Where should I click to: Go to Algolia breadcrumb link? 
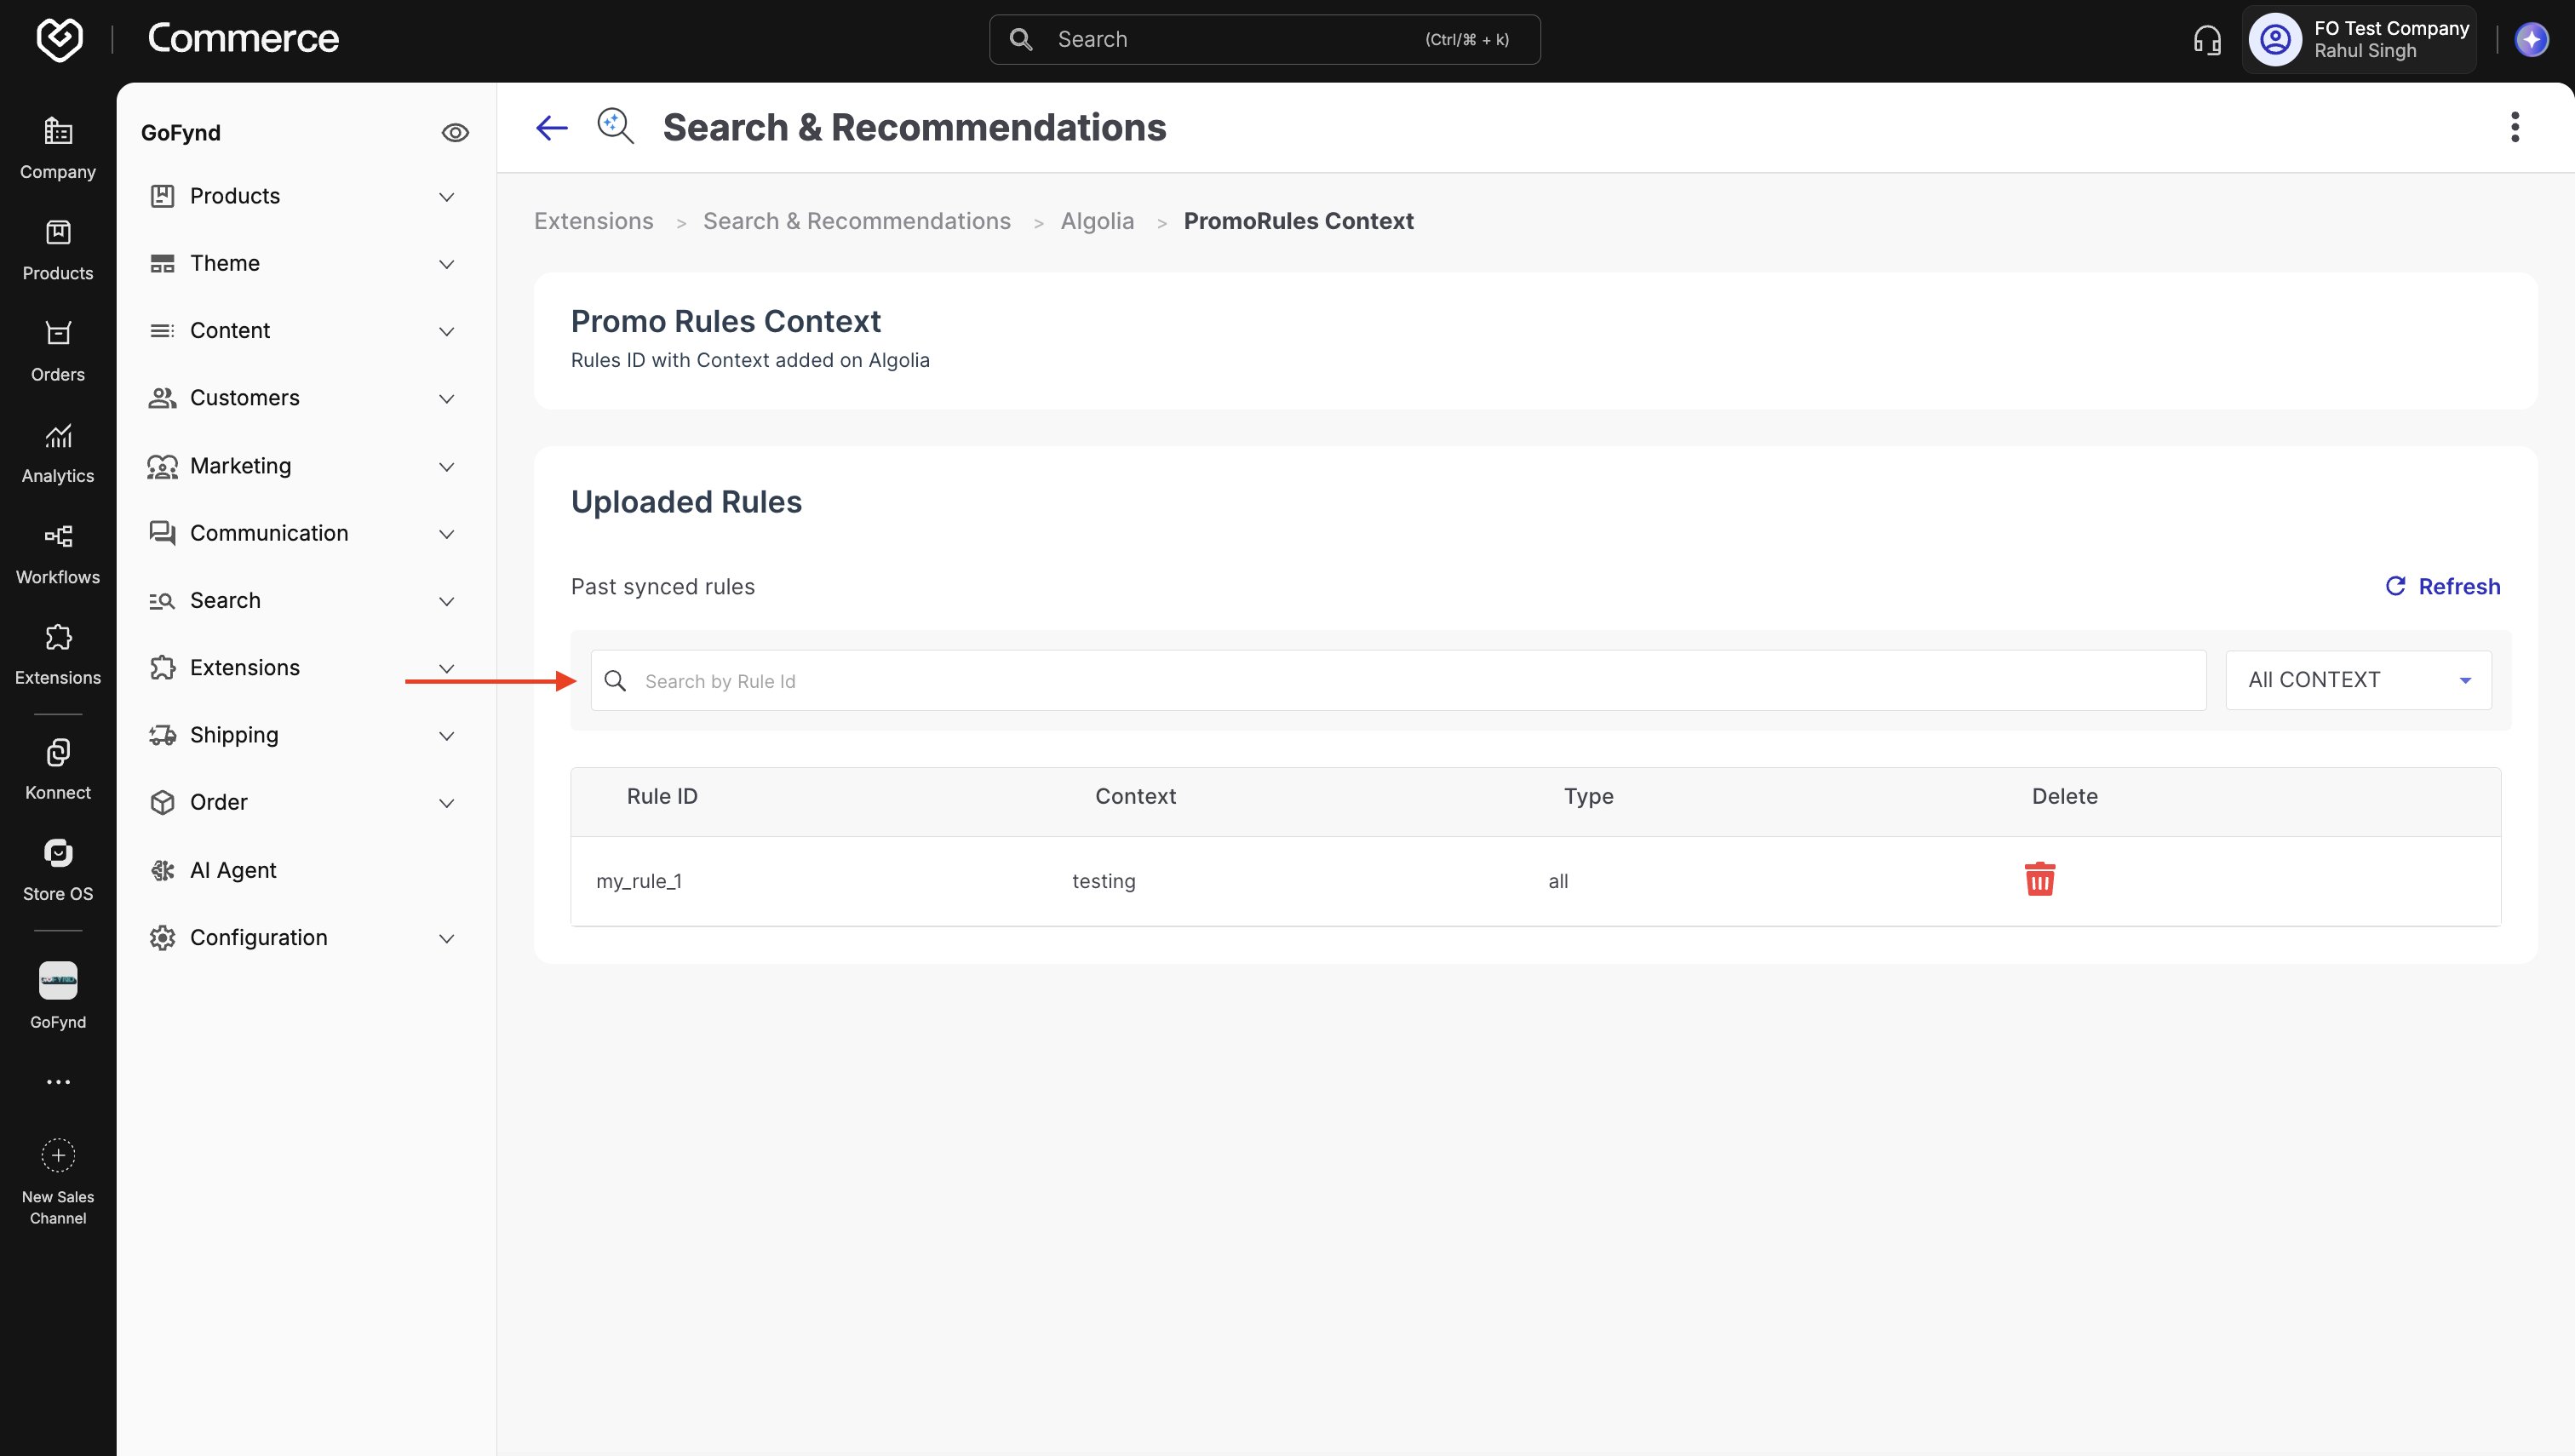pyautogui.click(x=1097, y=221)
